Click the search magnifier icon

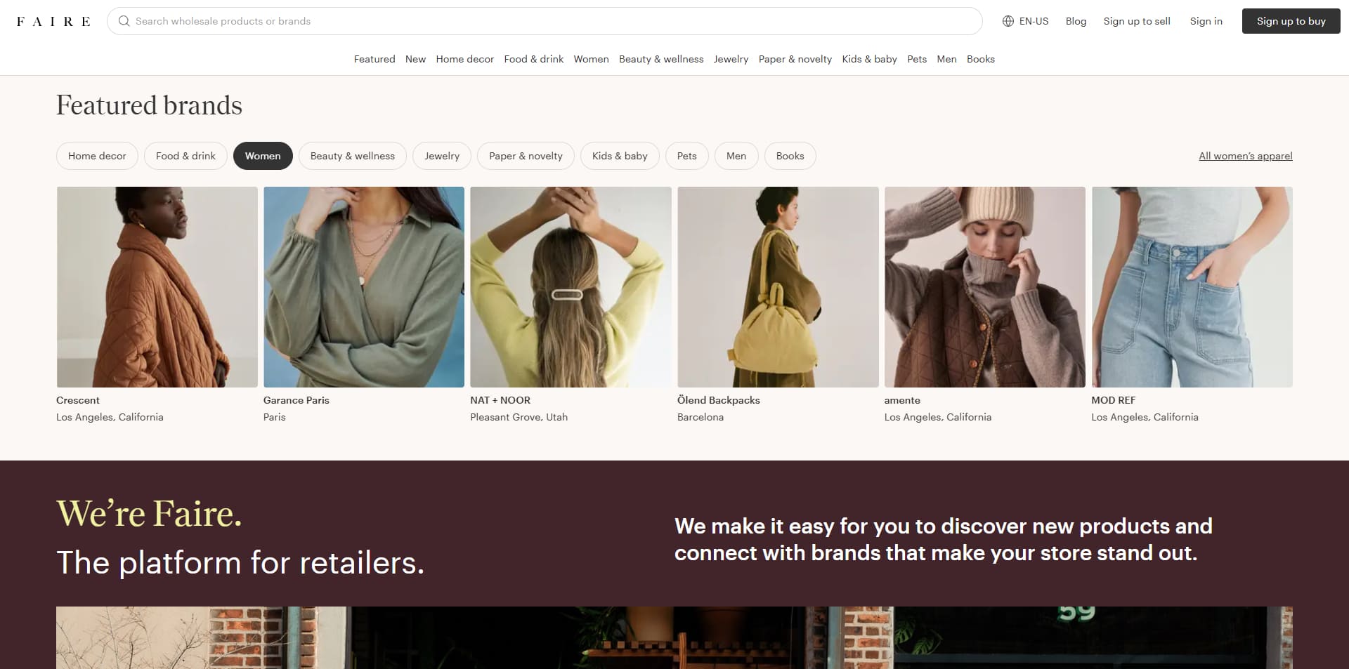(124, 21)
